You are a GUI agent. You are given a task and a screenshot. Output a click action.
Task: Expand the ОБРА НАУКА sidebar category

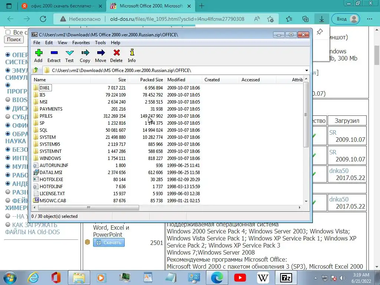click(x=8, y=134)
